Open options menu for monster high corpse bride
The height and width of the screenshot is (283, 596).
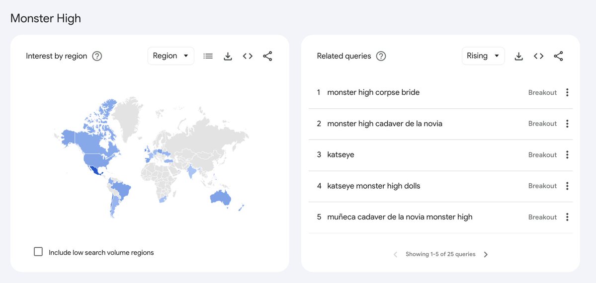coord(567,92)
